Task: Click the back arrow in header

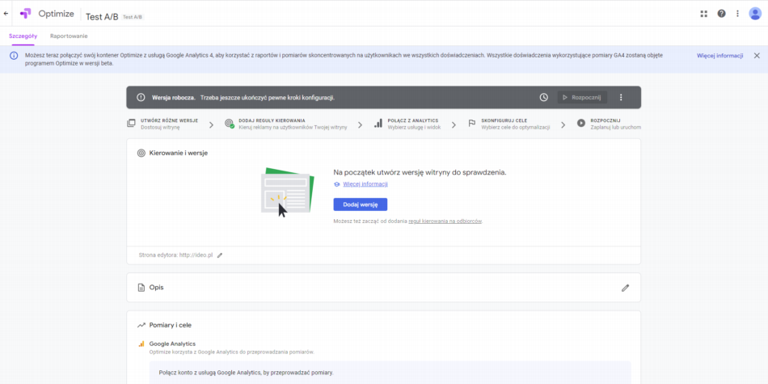Action: tap(6, 14)
